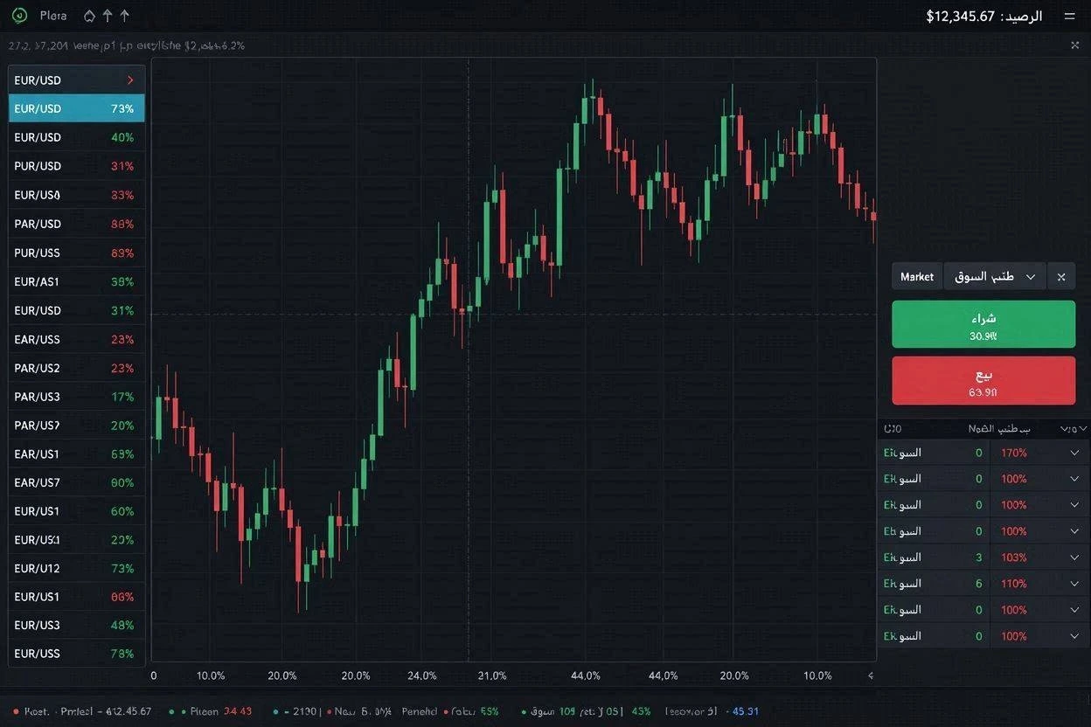The height and width of the screenshot is (727, 1091).
Task: Select highlighted EUR/USD 73% pair
Action: 77,108
